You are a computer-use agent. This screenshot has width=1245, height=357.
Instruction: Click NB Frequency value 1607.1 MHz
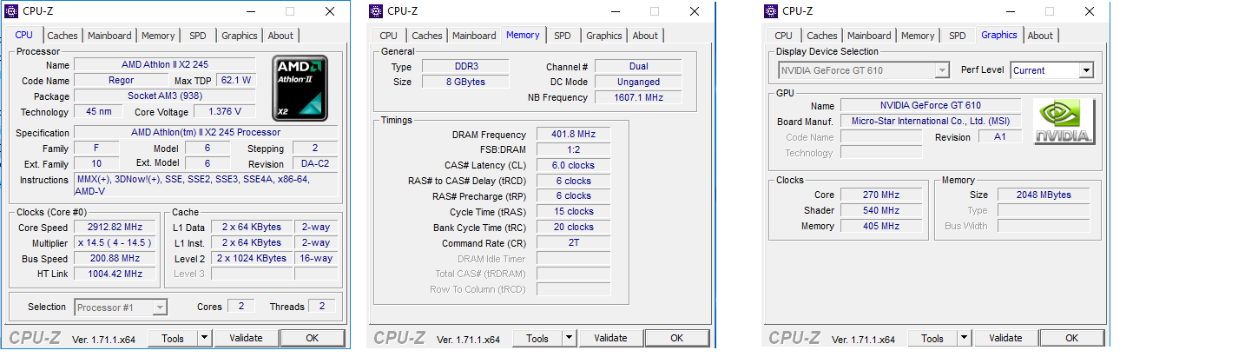(x=638, y=98)
